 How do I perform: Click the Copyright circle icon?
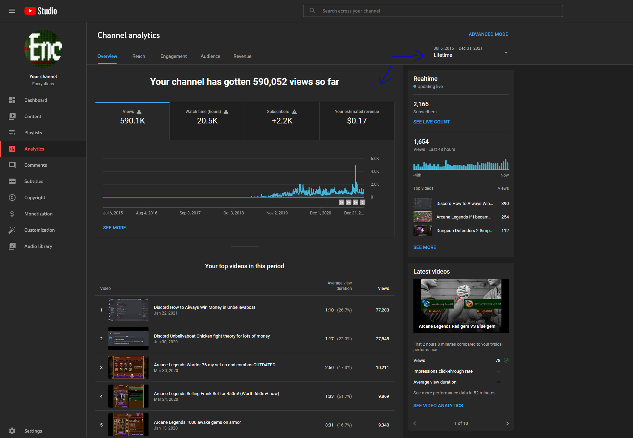[x=12, y=198]
